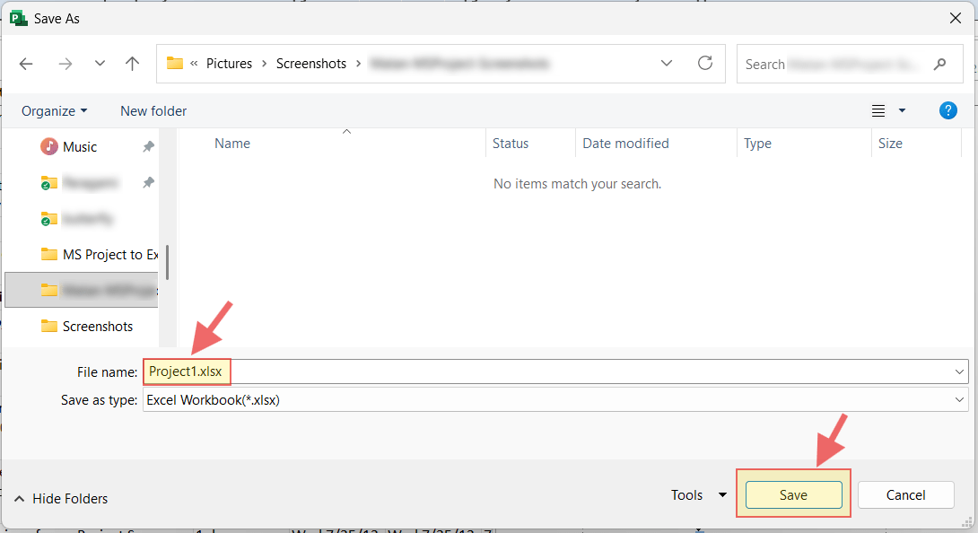This screenshot has width=978, height=533.
Task: Click the folder icon in the address bar
Action: pyautogui.click(x=176, y=63)
